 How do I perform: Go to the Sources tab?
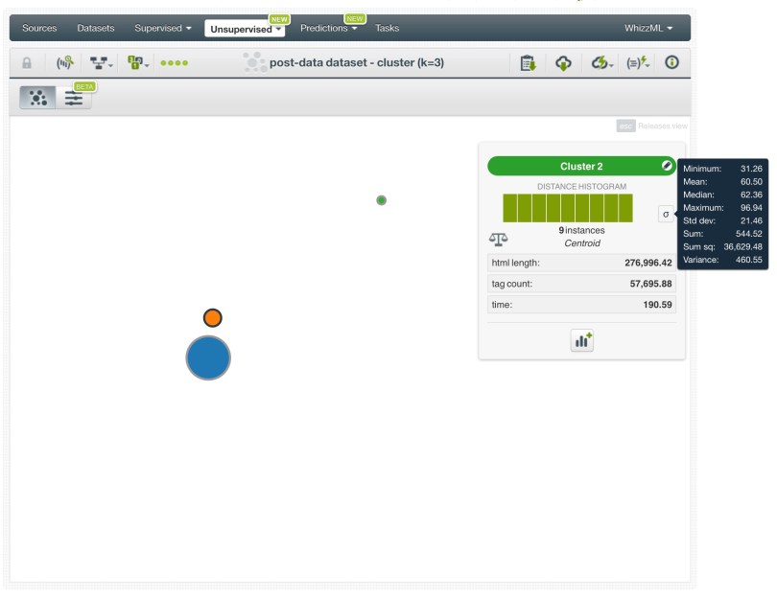tap(39, 28)
